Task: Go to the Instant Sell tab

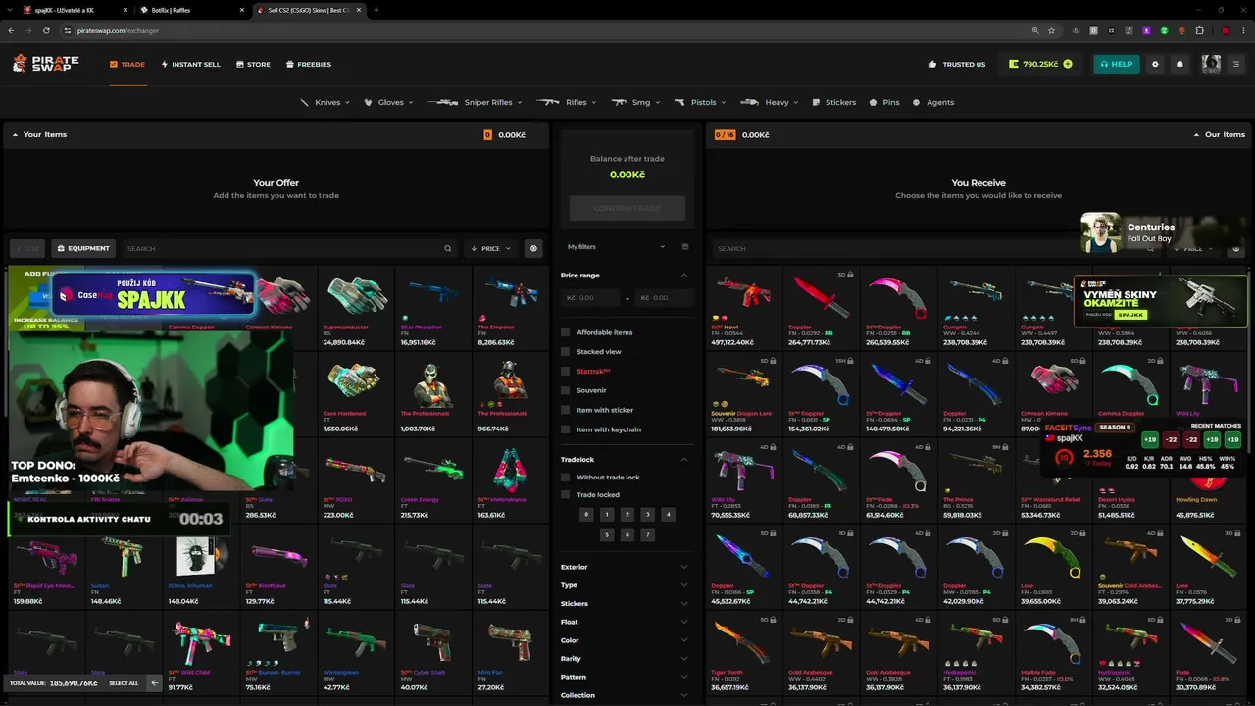Action: [x=191, y=65]
